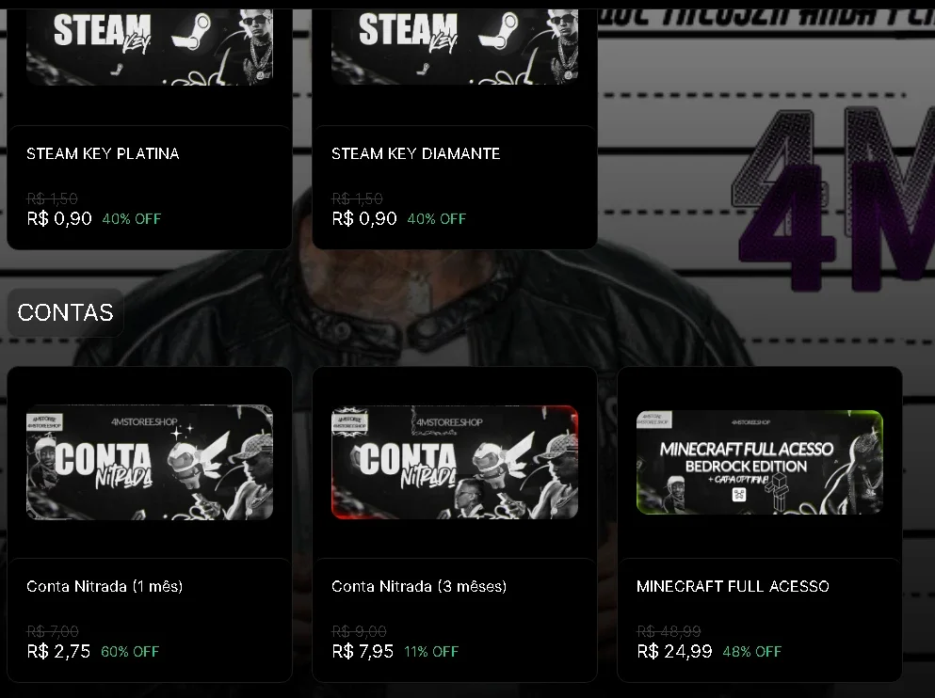Image resolution: width=935 pixels, height=698 pixels.
Task: Click the Conta Nitrada 1 mês banner
Action: coord(150,462)
